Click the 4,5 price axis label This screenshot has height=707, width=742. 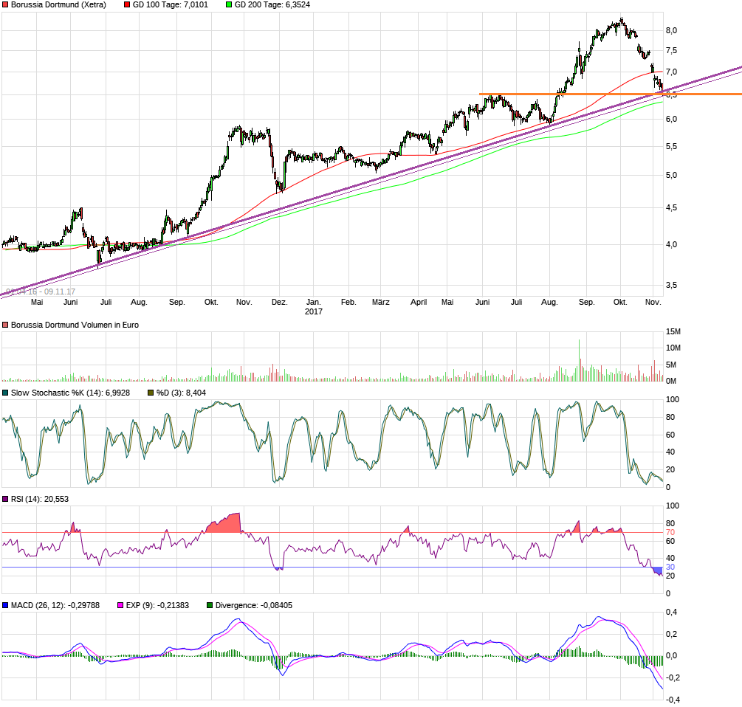(x=671, y=207)
